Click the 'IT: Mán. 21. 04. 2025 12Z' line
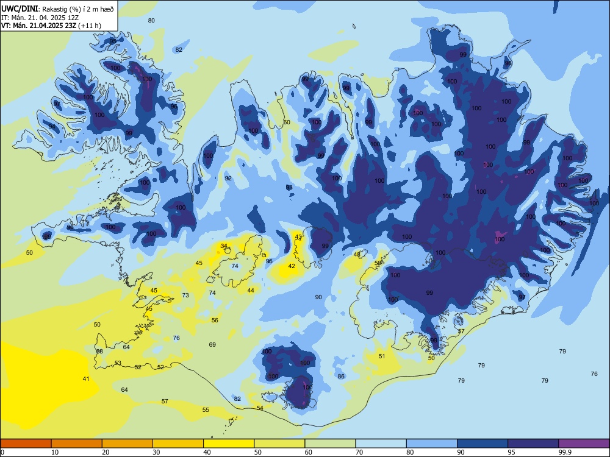The image size is (610, 457). pyautogui.click(x=40, y=18)
